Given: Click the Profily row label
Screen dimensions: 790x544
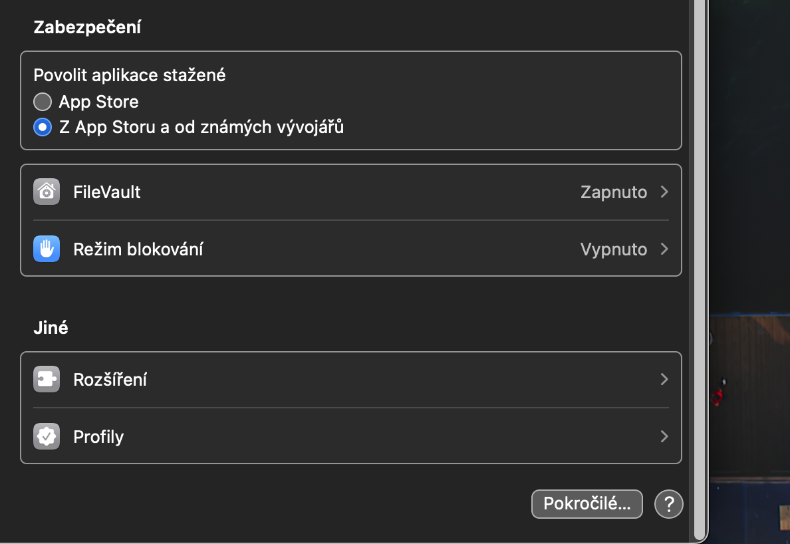Looking at the screenshot, I should pyautogui.click(x=98, y=437).
